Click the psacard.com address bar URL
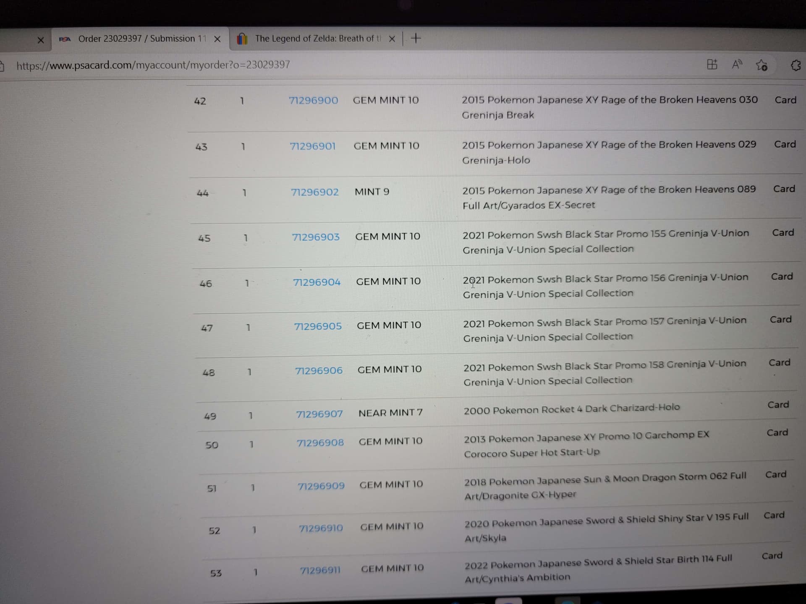Viewport: 806px width, 604px height. [x=153, y=65]
